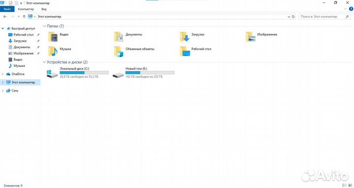This screenshot has width=354, height=188.
Task: Select Видео in Quick access sidebar
Action: [15, 60]
